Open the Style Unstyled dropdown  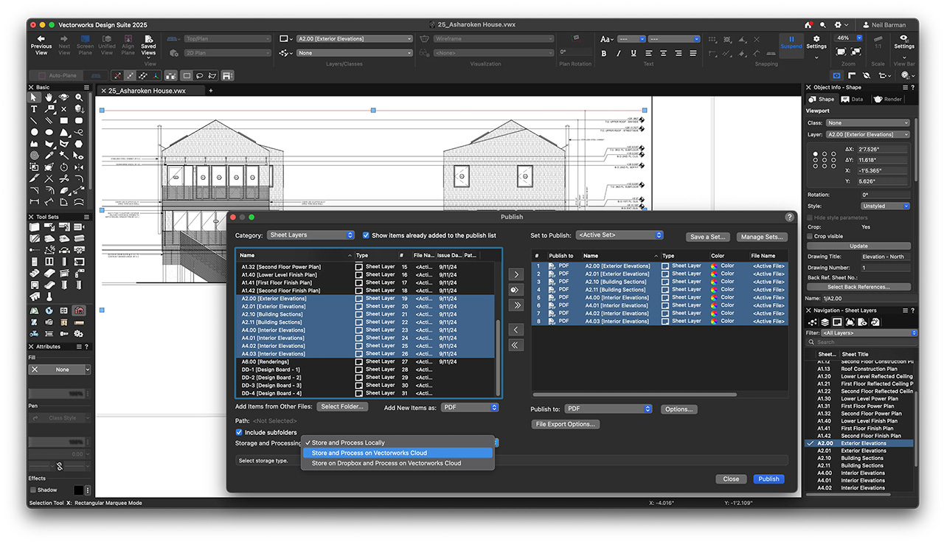coord(885,206)
